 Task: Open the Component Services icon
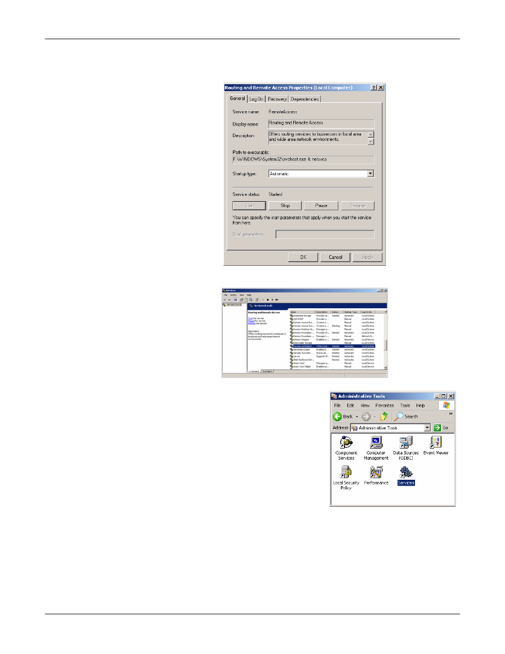[346, 447]
